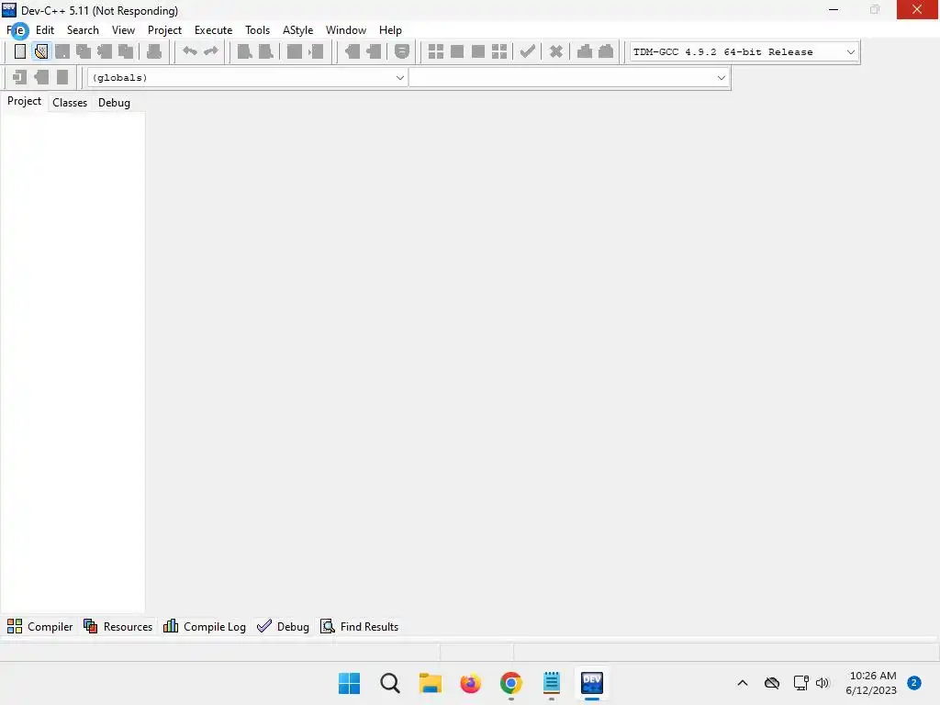This screenshot has height=705, width=940.
Task: Click the Insert snippet toolbar icon
Action: 352,51
